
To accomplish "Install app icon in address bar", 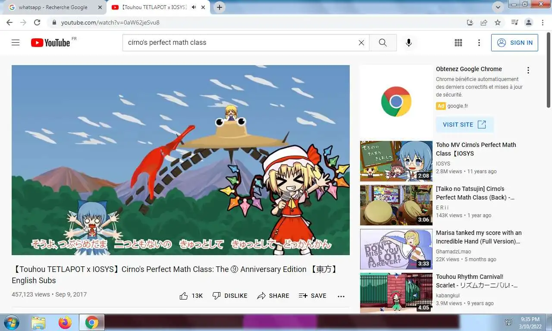I will point(470,22).
